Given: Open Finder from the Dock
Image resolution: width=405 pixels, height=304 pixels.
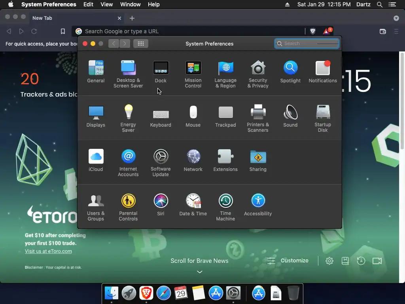Looking at the screenshot, I should tap(112, 293).
